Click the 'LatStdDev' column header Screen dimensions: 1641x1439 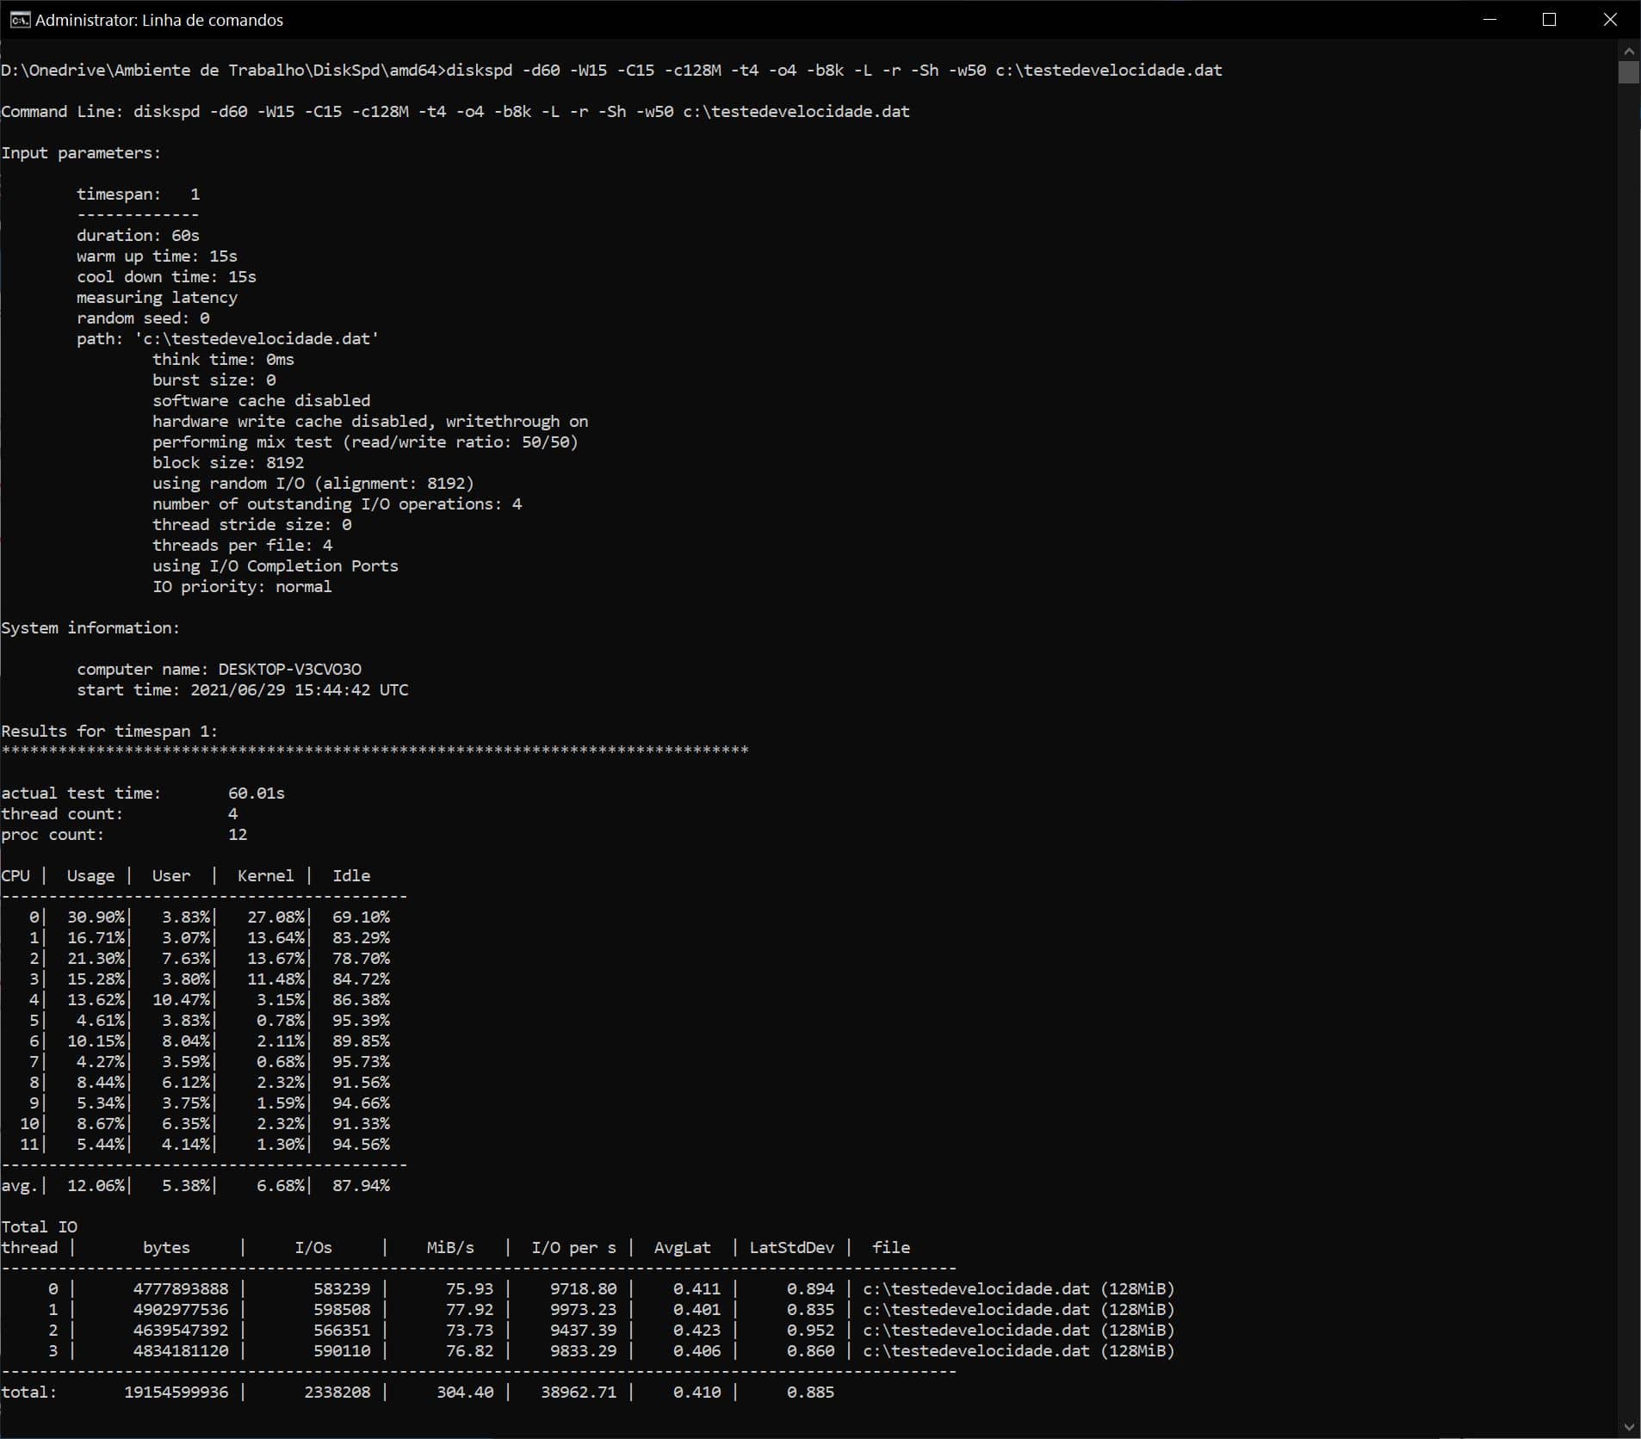791,1248
